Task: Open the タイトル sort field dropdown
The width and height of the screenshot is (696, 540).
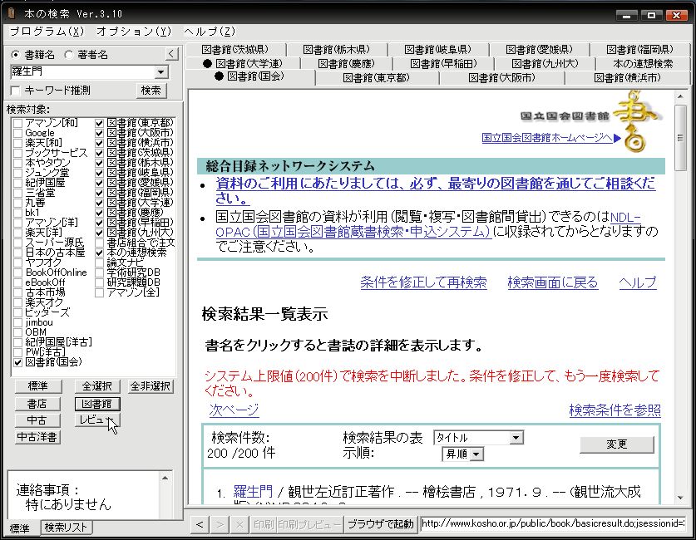Action: [516, 438]
